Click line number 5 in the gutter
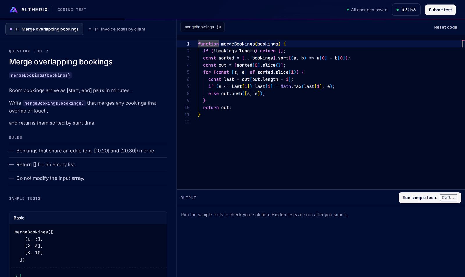465x277 pixels. click(188, 72)
